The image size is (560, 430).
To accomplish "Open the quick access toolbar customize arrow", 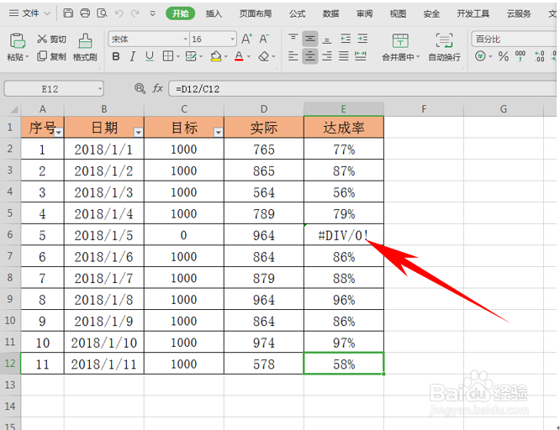I will pyautogui.click(x=152, y=13).
